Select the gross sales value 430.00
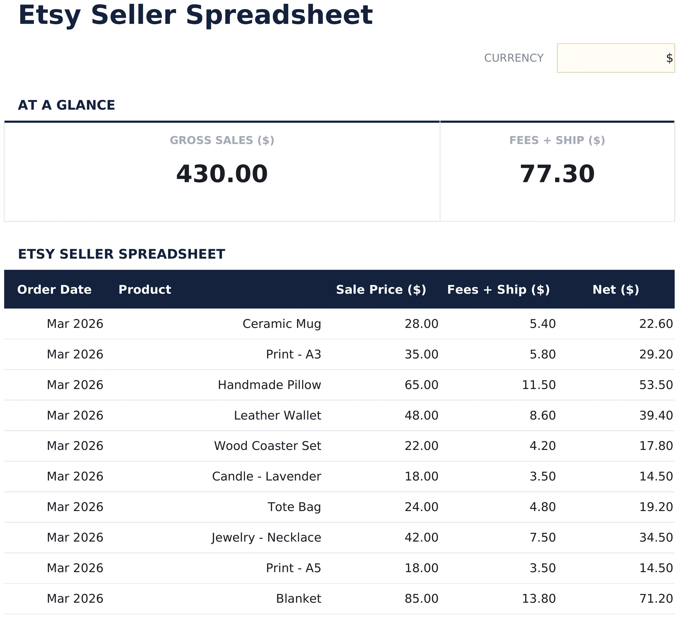The image size is (679, 618). tap(222, 174)
